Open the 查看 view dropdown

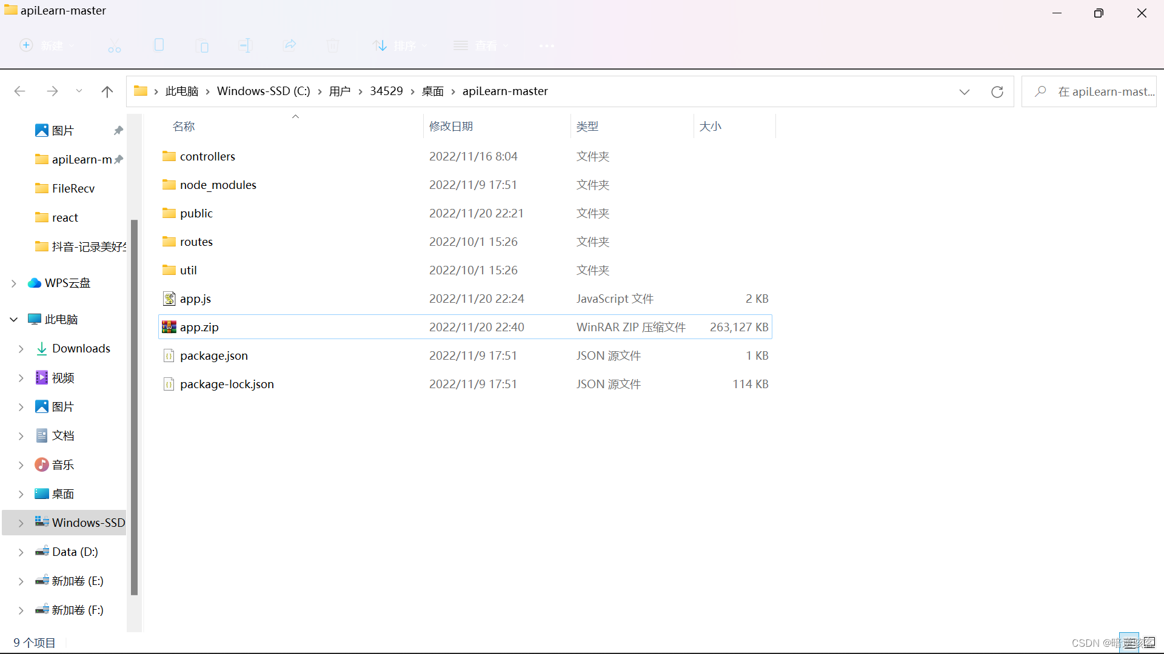coord(481,46)
